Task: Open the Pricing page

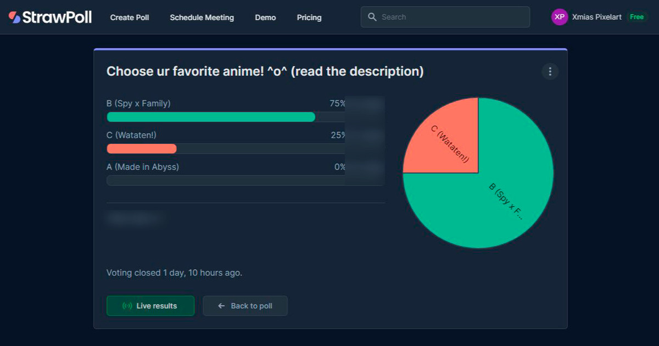Action: (x=309, y=18)
